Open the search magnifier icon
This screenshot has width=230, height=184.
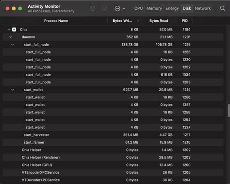[223, 8]
